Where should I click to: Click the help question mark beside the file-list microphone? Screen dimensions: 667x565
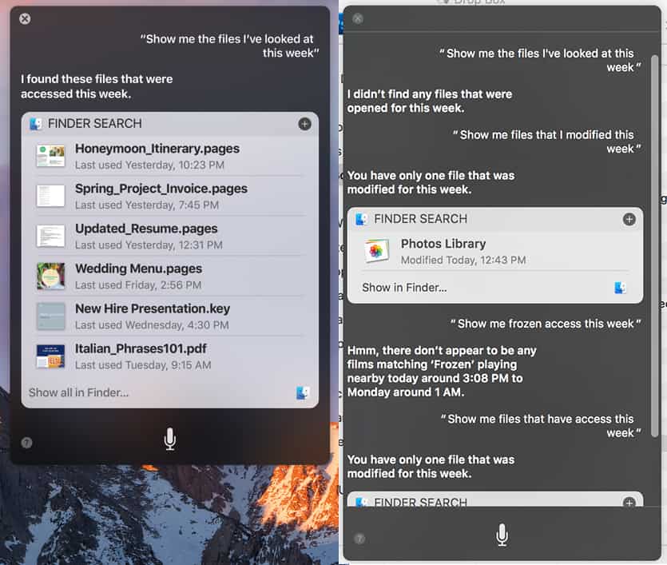[x=26, y=442]
